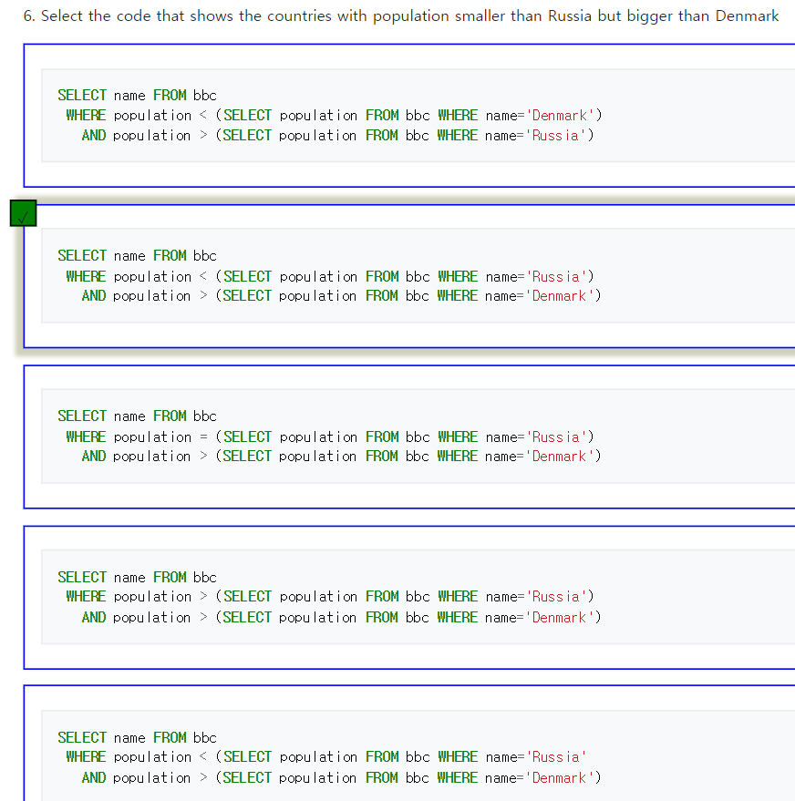Image resolution: width=795 pixels, height=801 pixels.
Task: Click the '=' operator in the third answer
Action: (203, 437)
